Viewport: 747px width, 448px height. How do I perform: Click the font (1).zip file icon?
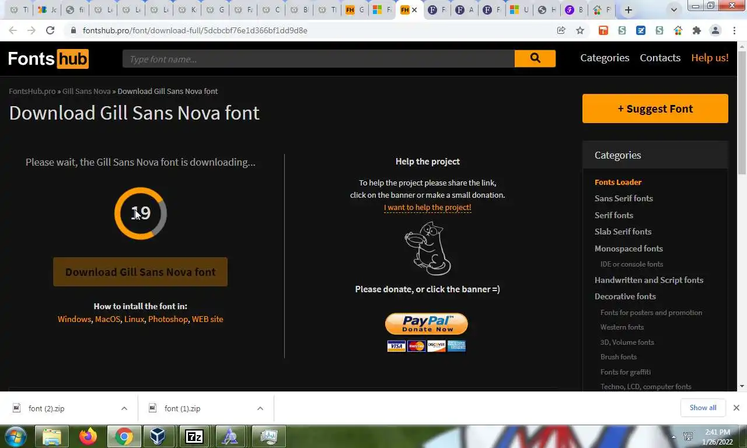[x=153, y=408]
